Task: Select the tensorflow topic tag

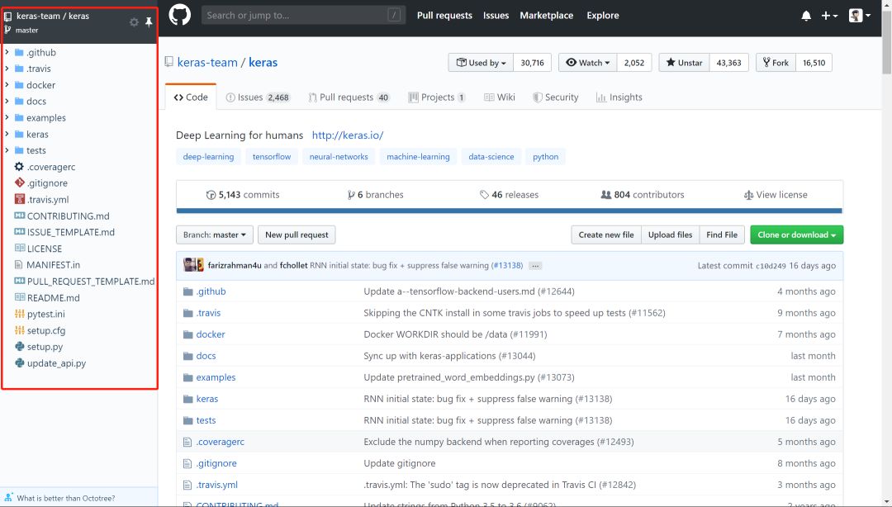Action: pyautogui.click(x=272, y=157)
